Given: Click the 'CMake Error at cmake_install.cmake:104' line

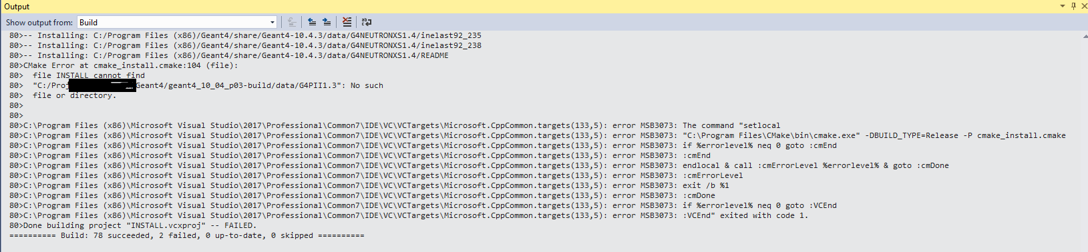Looking at the screenshot, I should (124, 65).
